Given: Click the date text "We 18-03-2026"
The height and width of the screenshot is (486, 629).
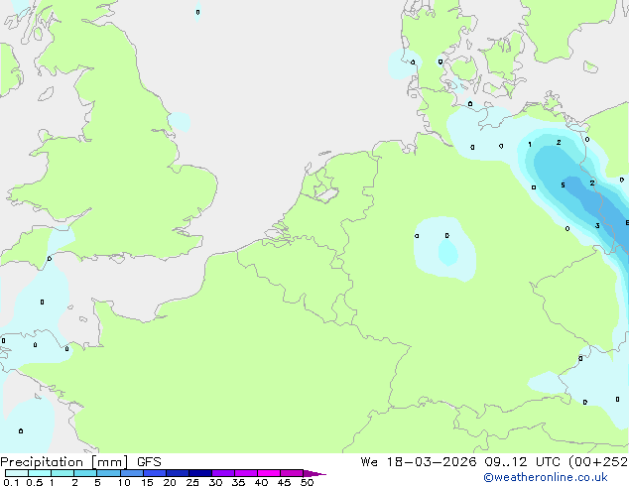Looking at the screenshot, I should click(x=419, y=462).
